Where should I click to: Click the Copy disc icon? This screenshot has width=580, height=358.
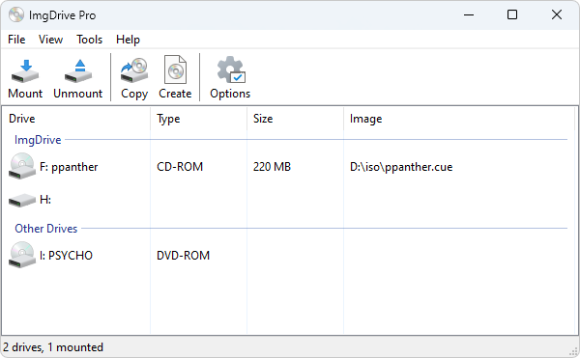[134, 70]
